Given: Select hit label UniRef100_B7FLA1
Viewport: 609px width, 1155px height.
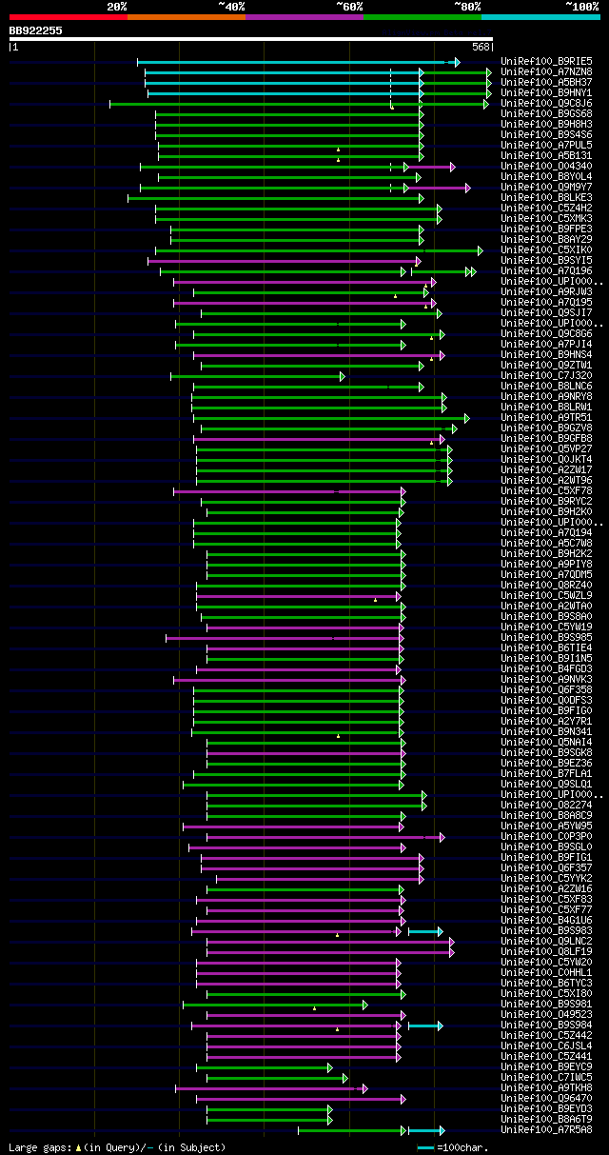Looking at the screenshot, I should coord(546,774).
